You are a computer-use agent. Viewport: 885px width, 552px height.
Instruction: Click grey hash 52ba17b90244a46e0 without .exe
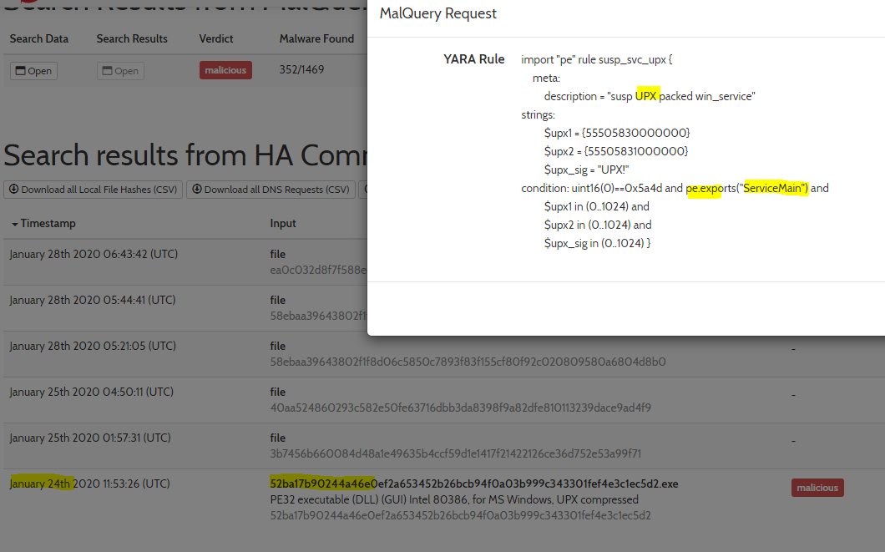tap(461, 515)
